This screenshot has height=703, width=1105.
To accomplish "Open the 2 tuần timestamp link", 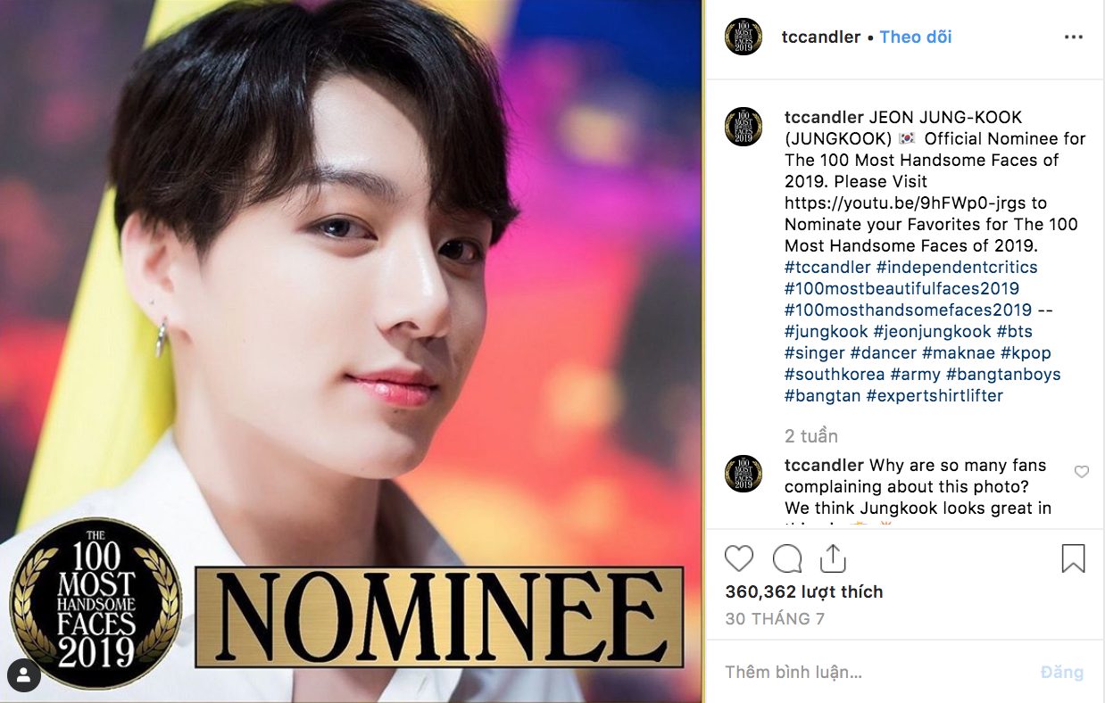I will click(810, 435).
